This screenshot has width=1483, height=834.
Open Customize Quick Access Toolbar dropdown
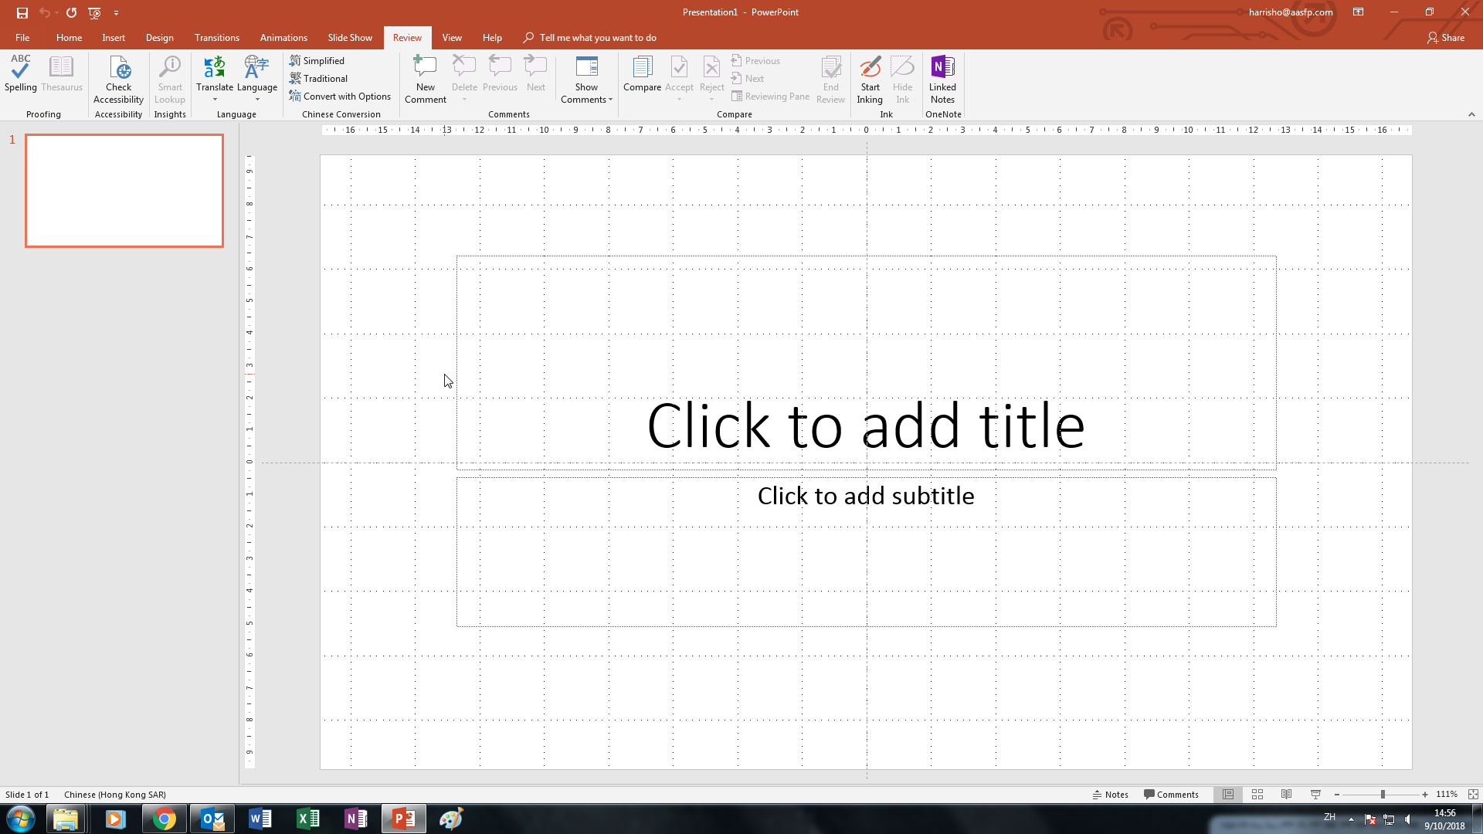pos(116,12)
